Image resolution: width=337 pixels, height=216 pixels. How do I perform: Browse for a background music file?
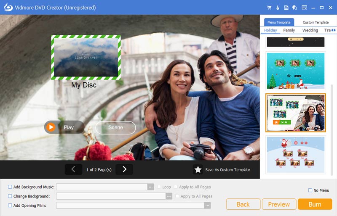150,187
